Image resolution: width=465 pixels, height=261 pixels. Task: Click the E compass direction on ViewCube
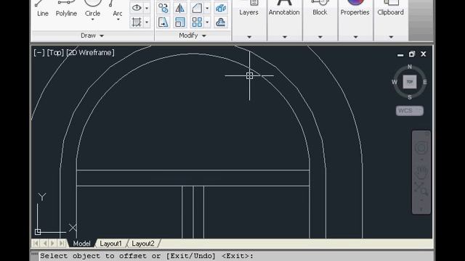[x=425, y=82]
